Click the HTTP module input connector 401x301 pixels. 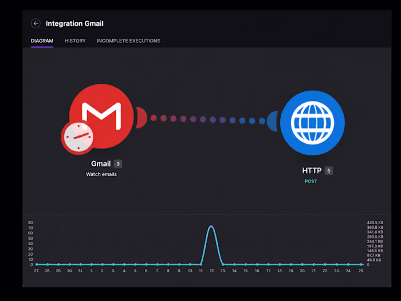pyautogui.click(x=273, y=121)
